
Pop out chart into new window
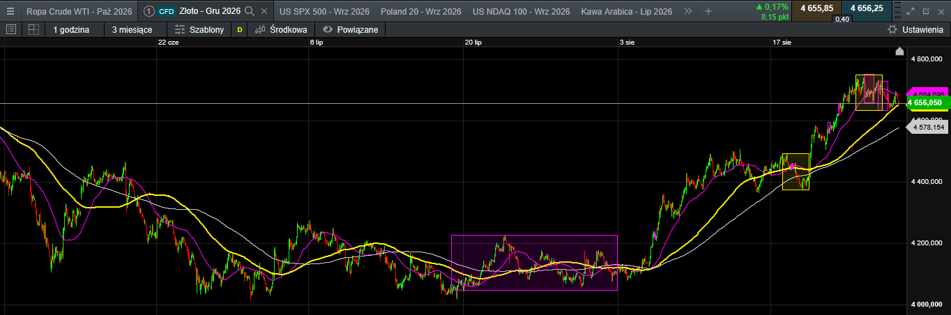tap(927, 11)
